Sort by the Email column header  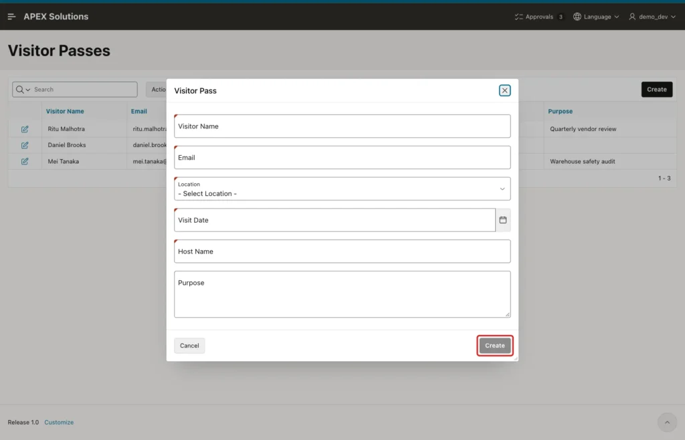(139, 111)
